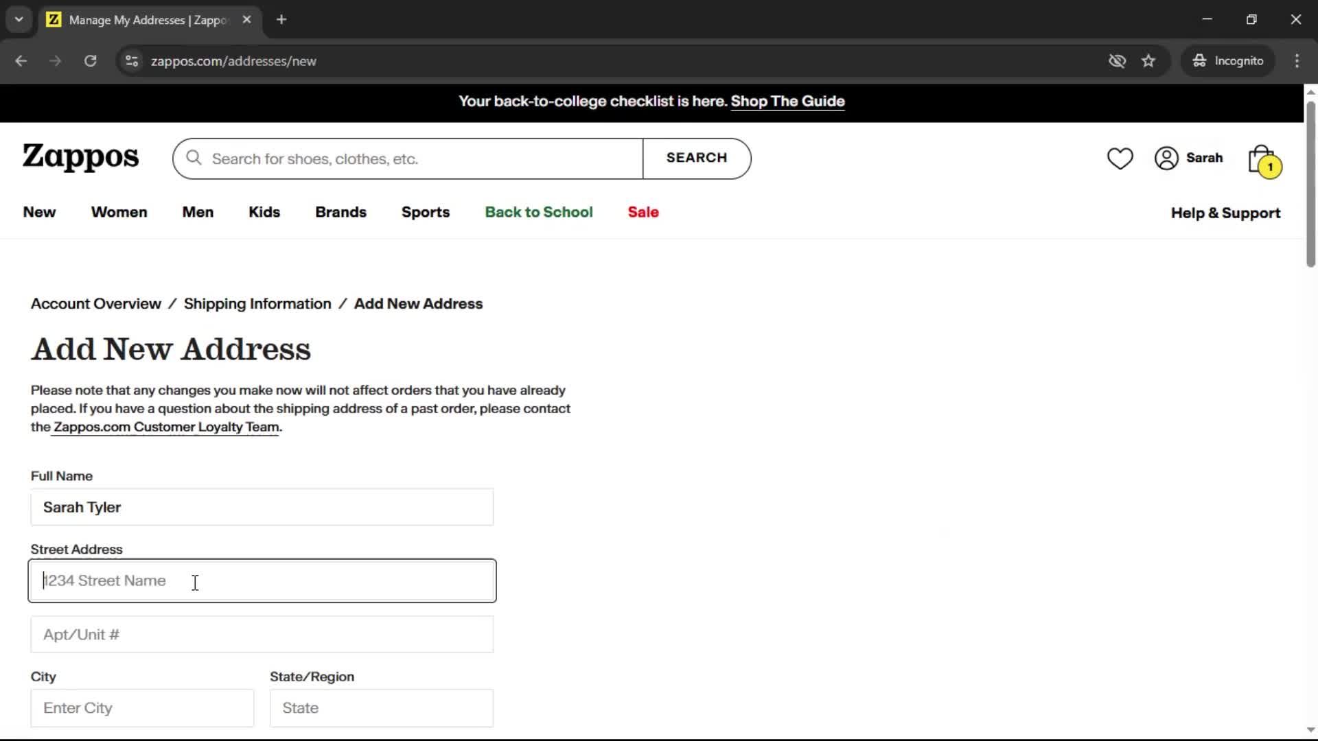This screenshot has width=1318, height=741.
Task: Click the site information icon in address bar
Action: coord(132,61)
